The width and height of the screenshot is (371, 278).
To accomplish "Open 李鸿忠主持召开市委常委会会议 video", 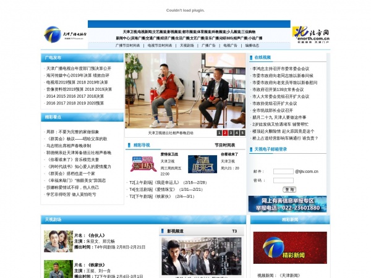I will [x=281, y=69].
